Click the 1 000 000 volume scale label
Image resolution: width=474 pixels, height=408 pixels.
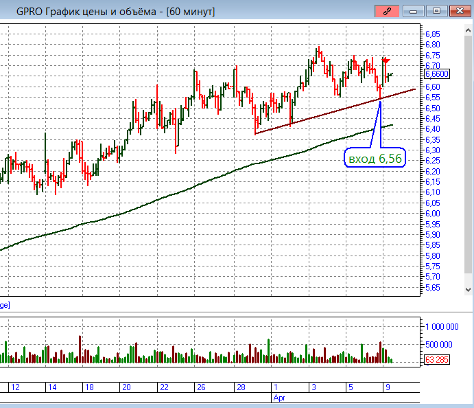tap(443, 326)
